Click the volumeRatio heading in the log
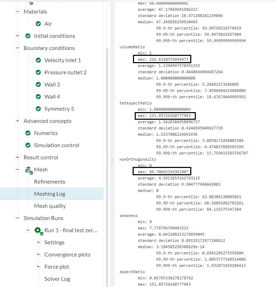Viewport: 276px width, 287px height. pyautogui.click(x=132, y=47)
